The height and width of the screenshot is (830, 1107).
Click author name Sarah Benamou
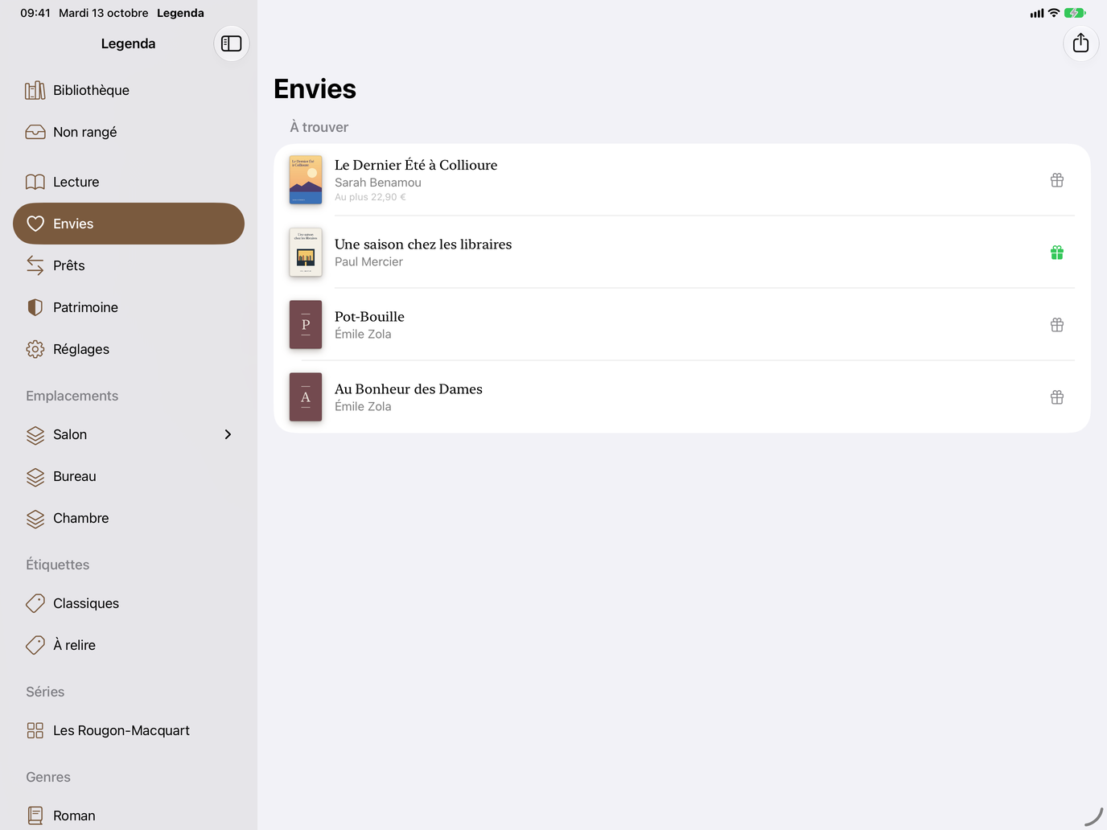pyautogui.click(x=378, y=183)
